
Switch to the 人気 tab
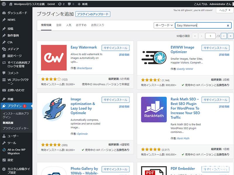[69, 25]
